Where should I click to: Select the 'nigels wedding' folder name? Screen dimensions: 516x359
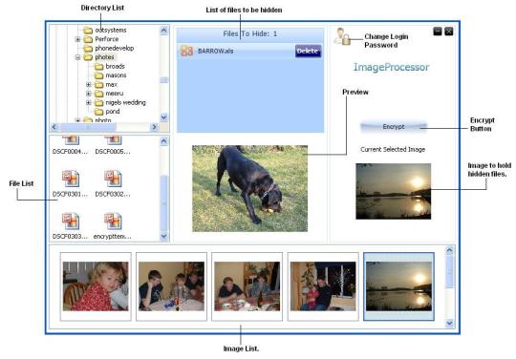click(x=126, y=102)
